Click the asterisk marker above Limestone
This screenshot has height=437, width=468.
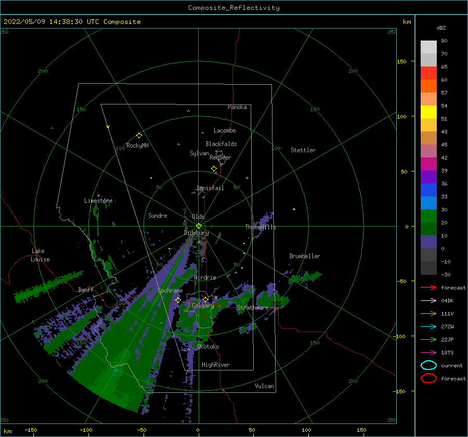pyautogui.click(x=98, y=196)
